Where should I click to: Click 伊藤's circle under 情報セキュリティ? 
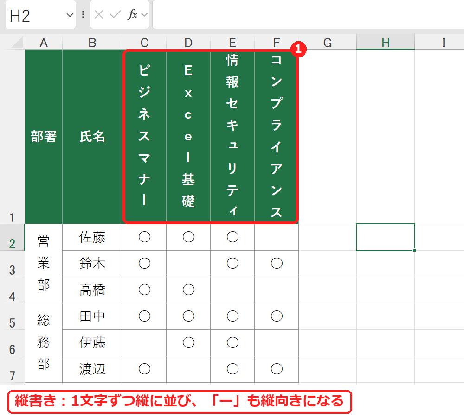[232, 343]
